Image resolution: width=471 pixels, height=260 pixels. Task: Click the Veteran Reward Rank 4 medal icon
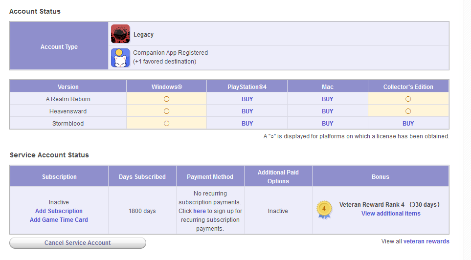coord(324,210)
